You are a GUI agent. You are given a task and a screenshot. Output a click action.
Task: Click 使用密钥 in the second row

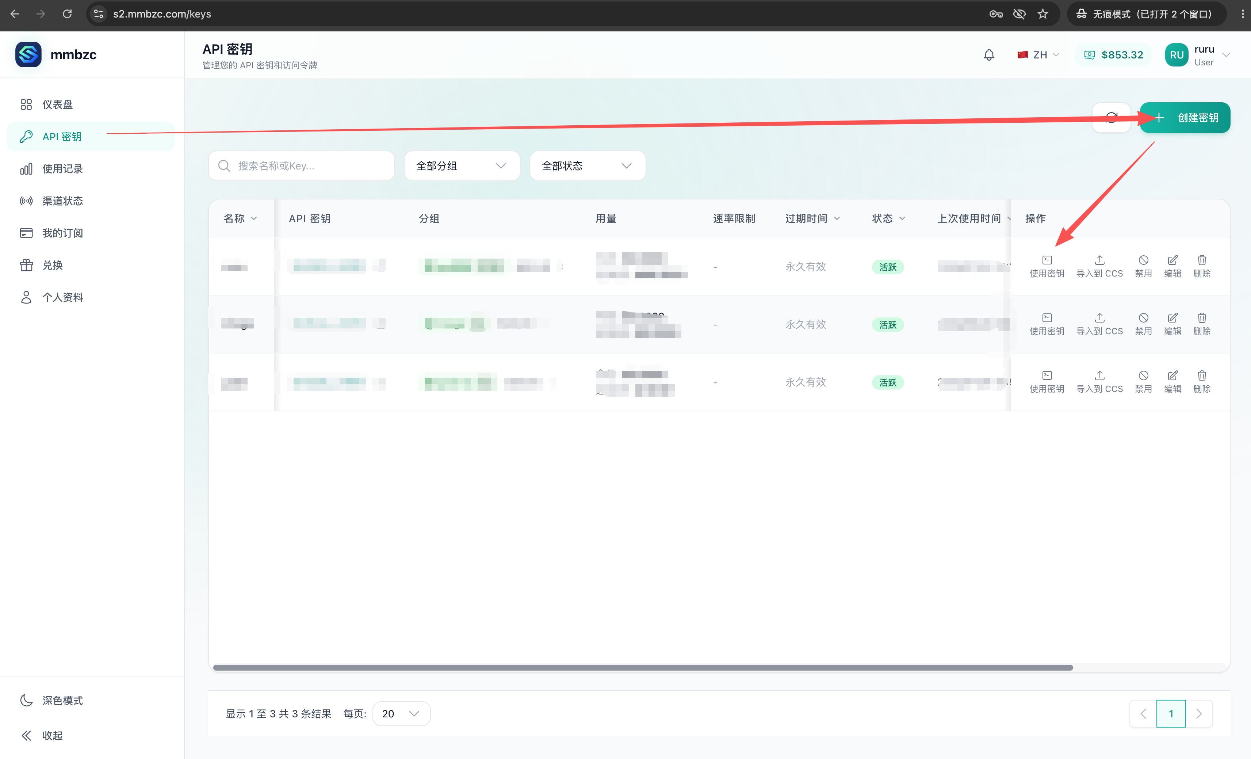(x=1047, y=324)
